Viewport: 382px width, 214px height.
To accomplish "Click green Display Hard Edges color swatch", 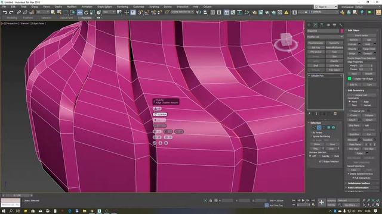I will pyautogui.click(x=349, y=78).
